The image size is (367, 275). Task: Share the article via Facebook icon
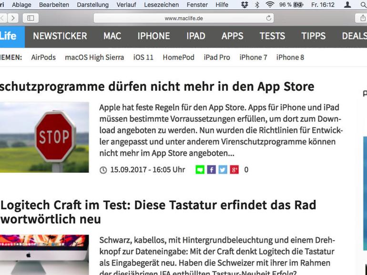tap(211, 170)
